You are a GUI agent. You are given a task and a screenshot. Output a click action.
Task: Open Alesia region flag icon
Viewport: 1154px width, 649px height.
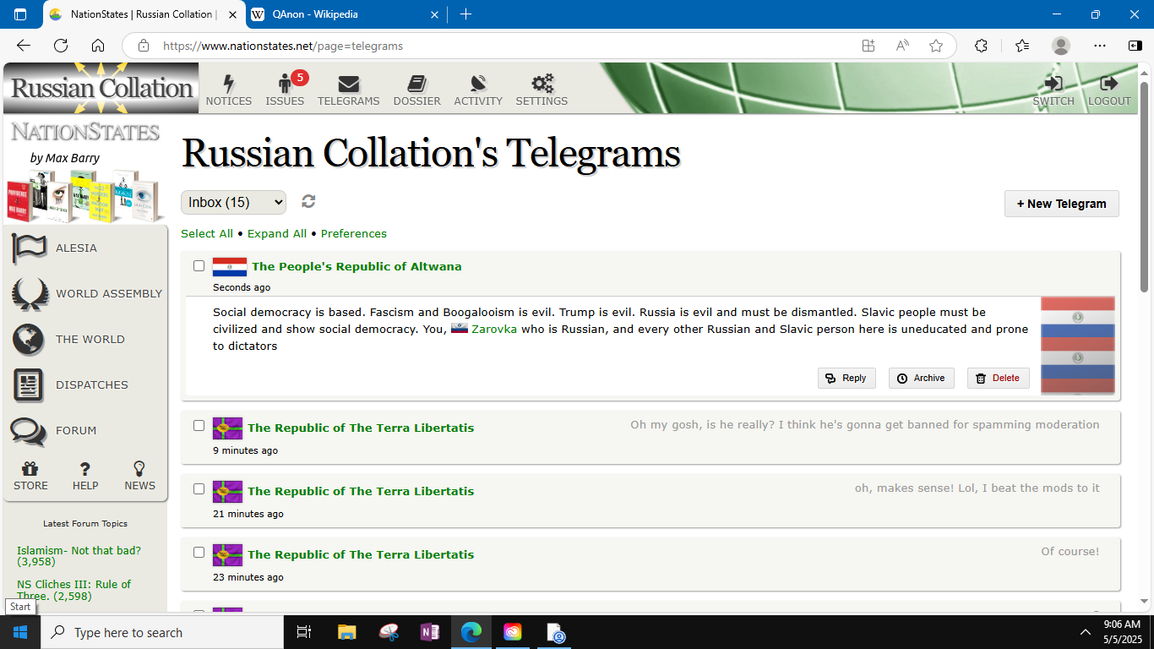(x=30, y=248)
